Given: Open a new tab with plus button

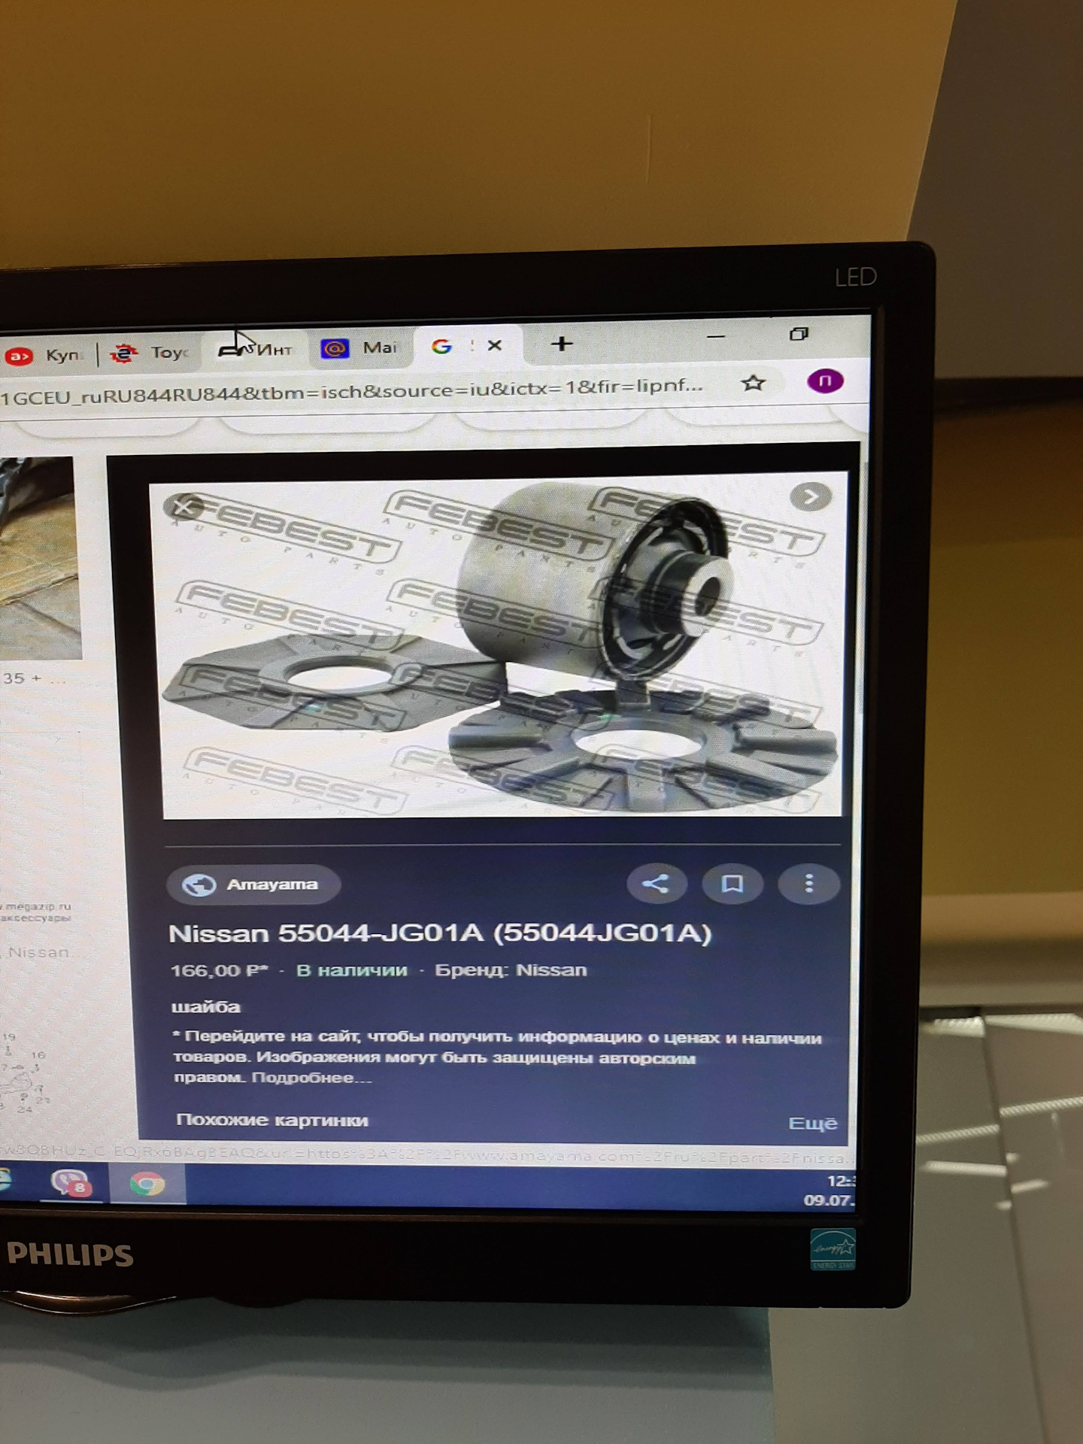Looking at the screenshot, I should (x=561, y=344).
